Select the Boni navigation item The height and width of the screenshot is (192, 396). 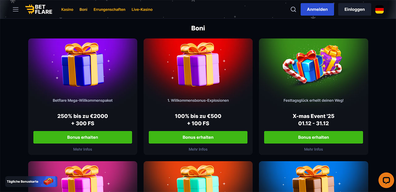click(83, 10)
